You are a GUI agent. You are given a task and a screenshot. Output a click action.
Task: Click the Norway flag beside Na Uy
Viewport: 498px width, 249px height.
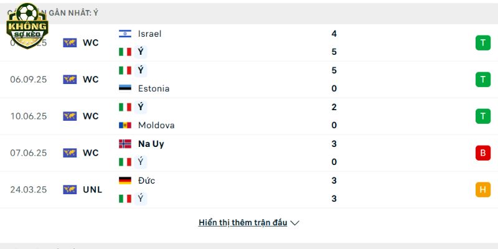[125, 144]
